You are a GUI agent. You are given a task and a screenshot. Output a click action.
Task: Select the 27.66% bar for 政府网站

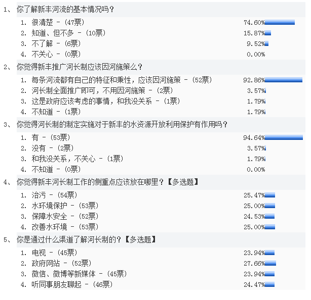(270, 263)
